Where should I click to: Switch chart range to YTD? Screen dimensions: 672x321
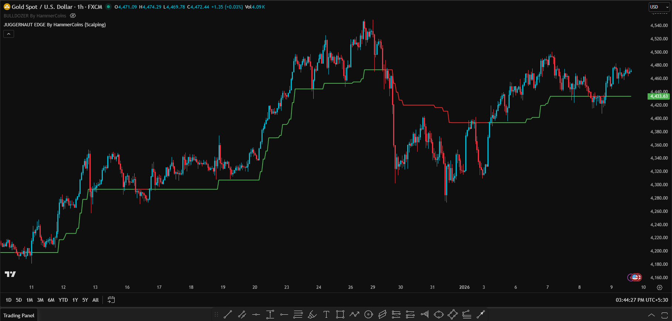tap(63, 300)
